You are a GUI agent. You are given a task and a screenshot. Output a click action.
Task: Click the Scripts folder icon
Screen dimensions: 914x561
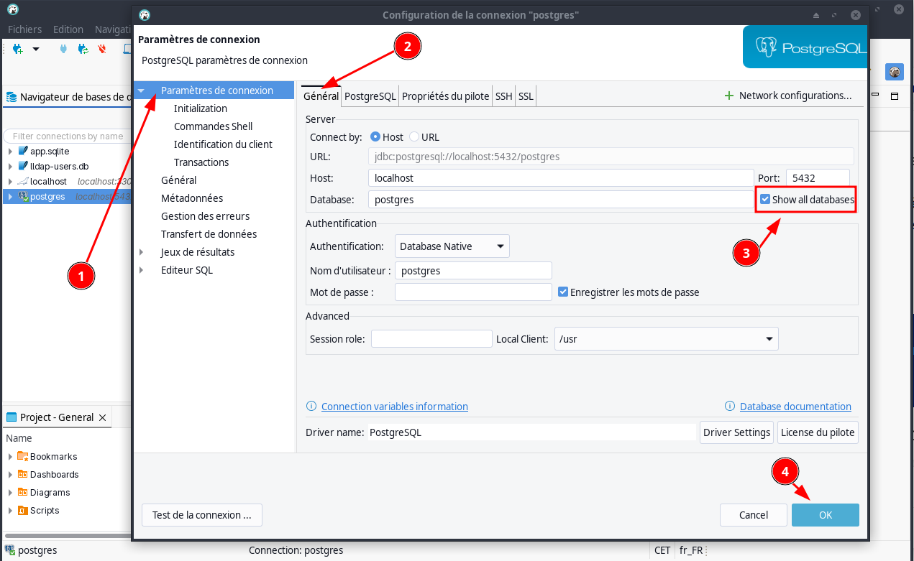point(22,511)
